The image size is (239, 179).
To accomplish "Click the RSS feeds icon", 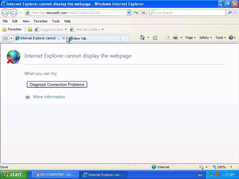I will [155, 38].
